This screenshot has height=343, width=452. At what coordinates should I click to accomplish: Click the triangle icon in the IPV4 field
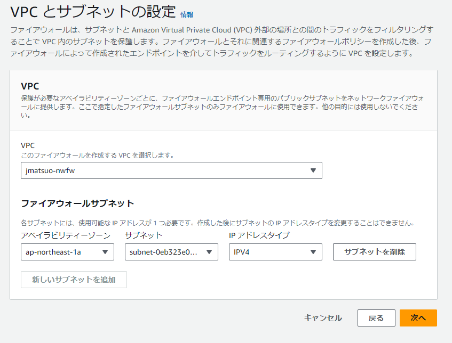click(x=313, y=252)
